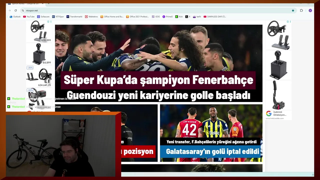The width and height of the screenshot is (320, 180).
Task: Open right ad handbrake image
Action: pyautogui.click(x=278, y=95)
